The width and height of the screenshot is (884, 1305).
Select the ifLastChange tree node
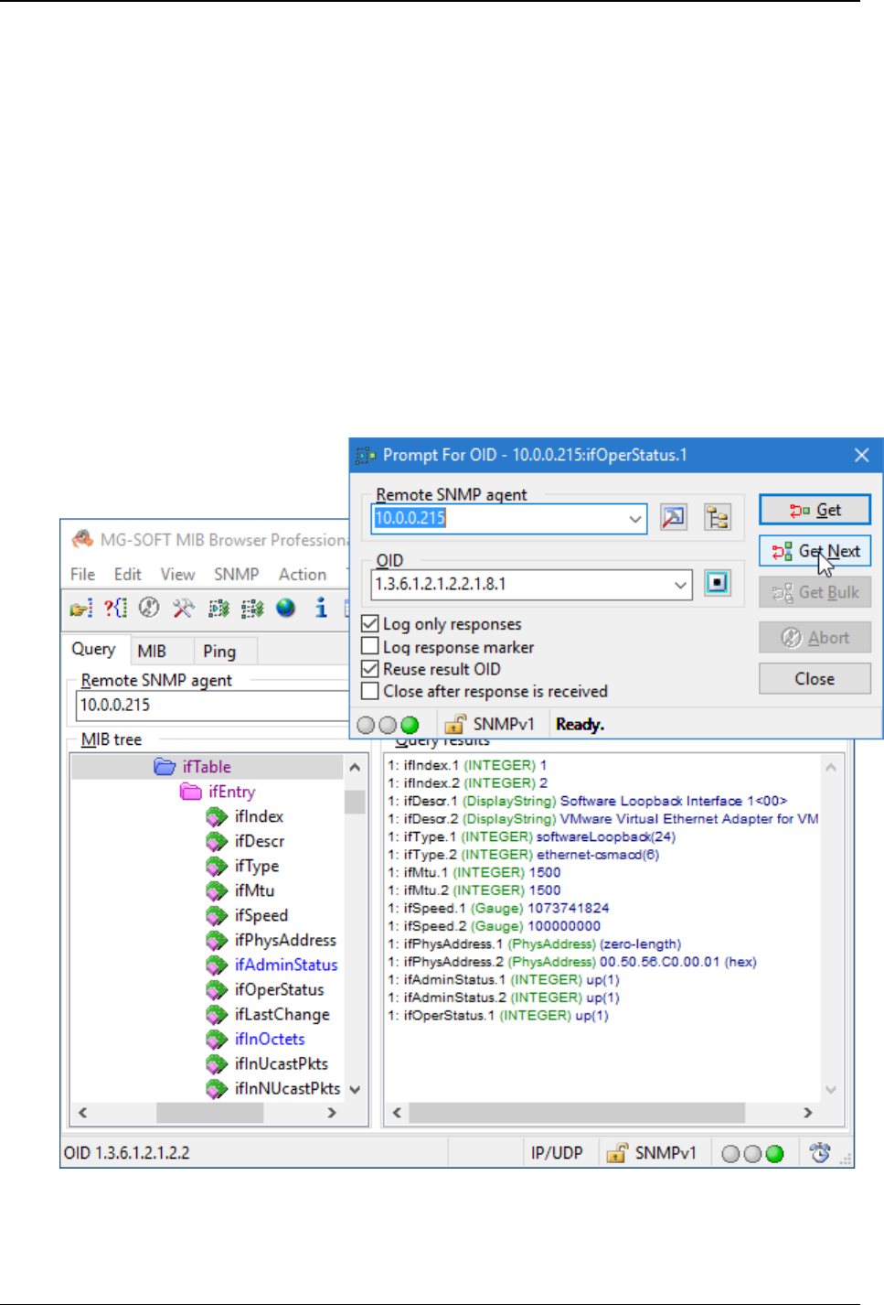click(x=282, y=1014)
